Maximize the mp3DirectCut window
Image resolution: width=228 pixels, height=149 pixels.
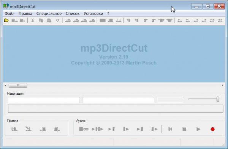coord(208,6)
